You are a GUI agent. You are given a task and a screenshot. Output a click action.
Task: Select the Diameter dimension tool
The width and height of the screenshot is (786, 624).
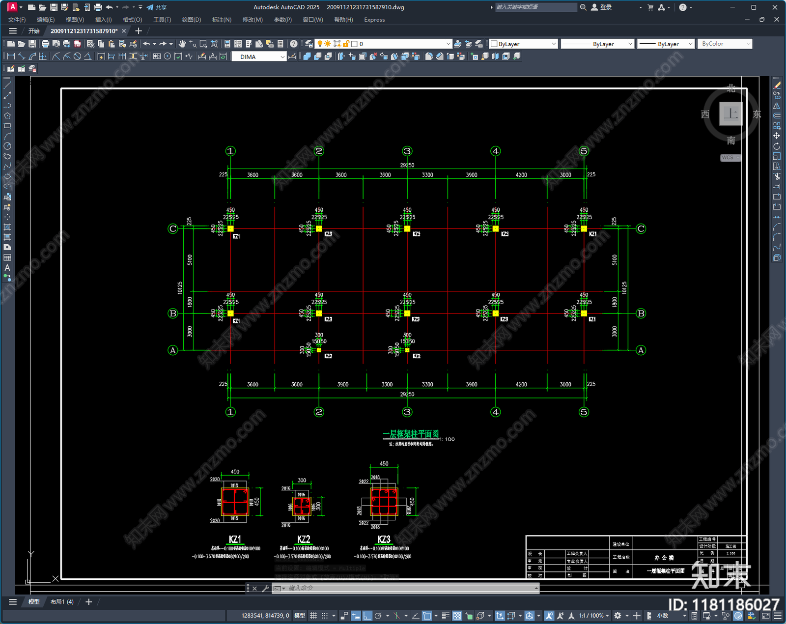(x=77, y=57)
